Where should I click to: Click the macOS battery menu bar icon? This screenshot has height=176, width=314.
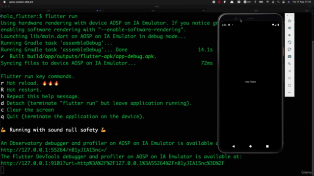coord(261,2)
